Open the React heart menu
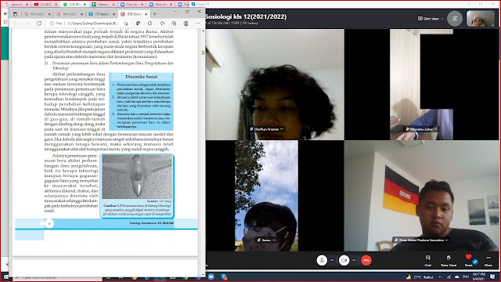This screenshot has height=282, width=501. [468, 260]
